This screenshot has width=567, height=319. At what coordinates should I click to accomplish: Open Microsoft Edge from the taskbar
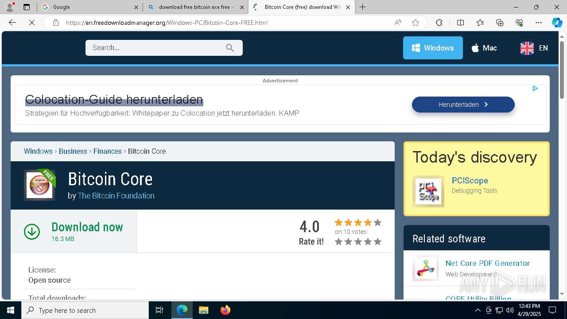coord(182,310)
